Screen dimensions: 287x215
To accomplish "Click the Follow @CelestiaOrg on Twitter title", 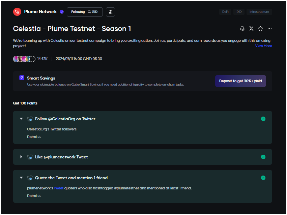I will [65, 119].
